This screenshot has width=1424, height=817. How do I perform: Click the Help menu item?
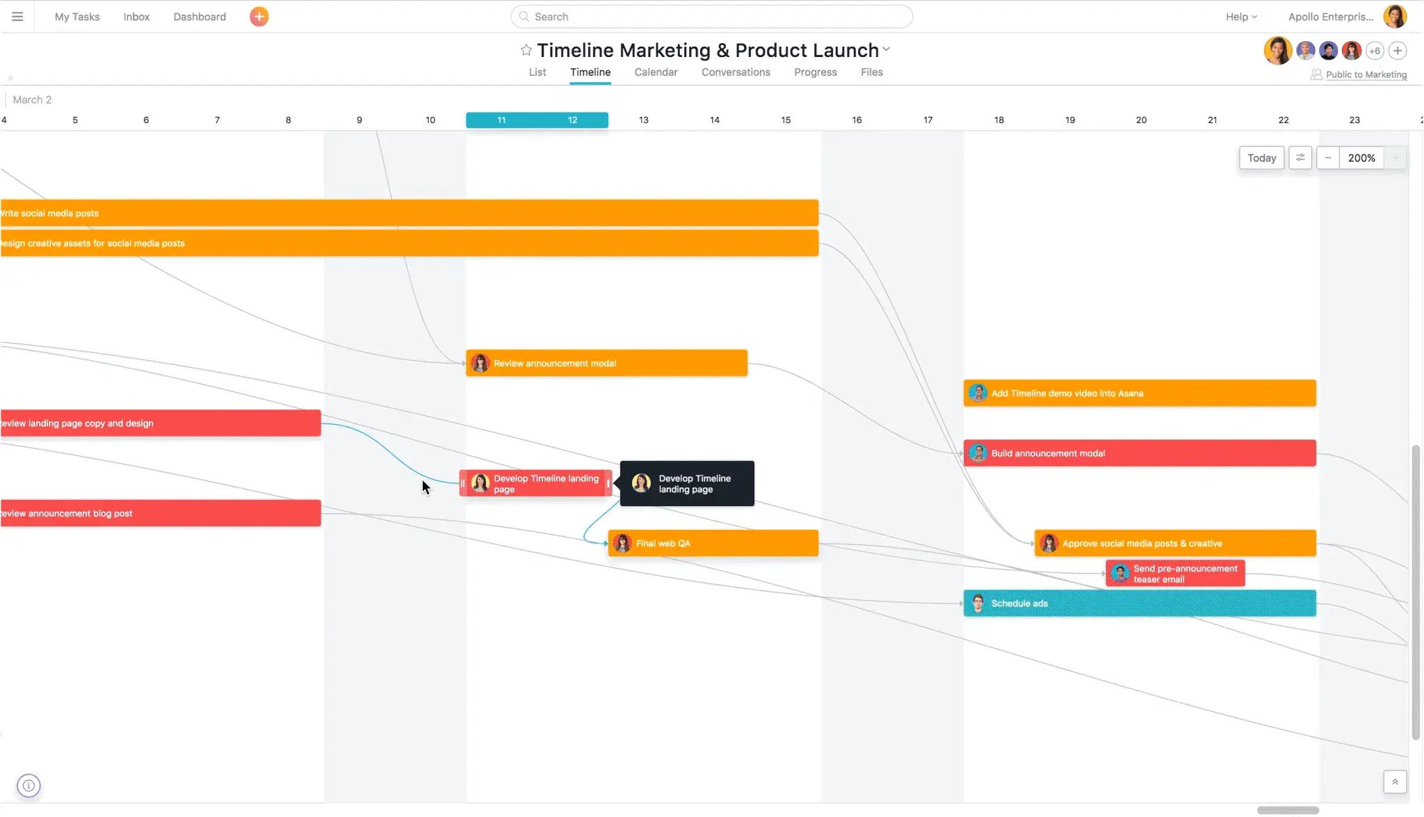(x=1236, y=17)
